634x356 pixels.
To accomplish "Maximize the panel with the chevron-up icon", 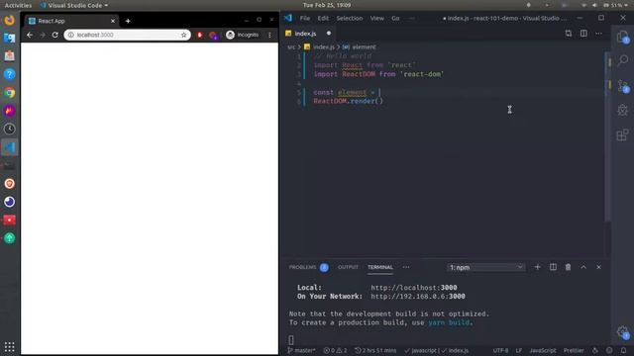I will pos(583,267).
